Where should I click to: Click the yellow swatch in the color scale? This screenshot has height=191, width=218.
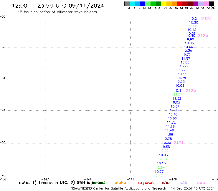tap(164, 4)
